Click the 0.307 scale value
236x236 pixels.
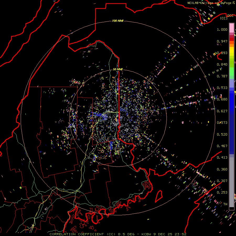coord(222,181)
